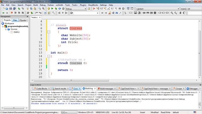The width and height of the screenshot is (202, 114).
Task: Click the search text input field in toolbar
Action: [85, 13]
